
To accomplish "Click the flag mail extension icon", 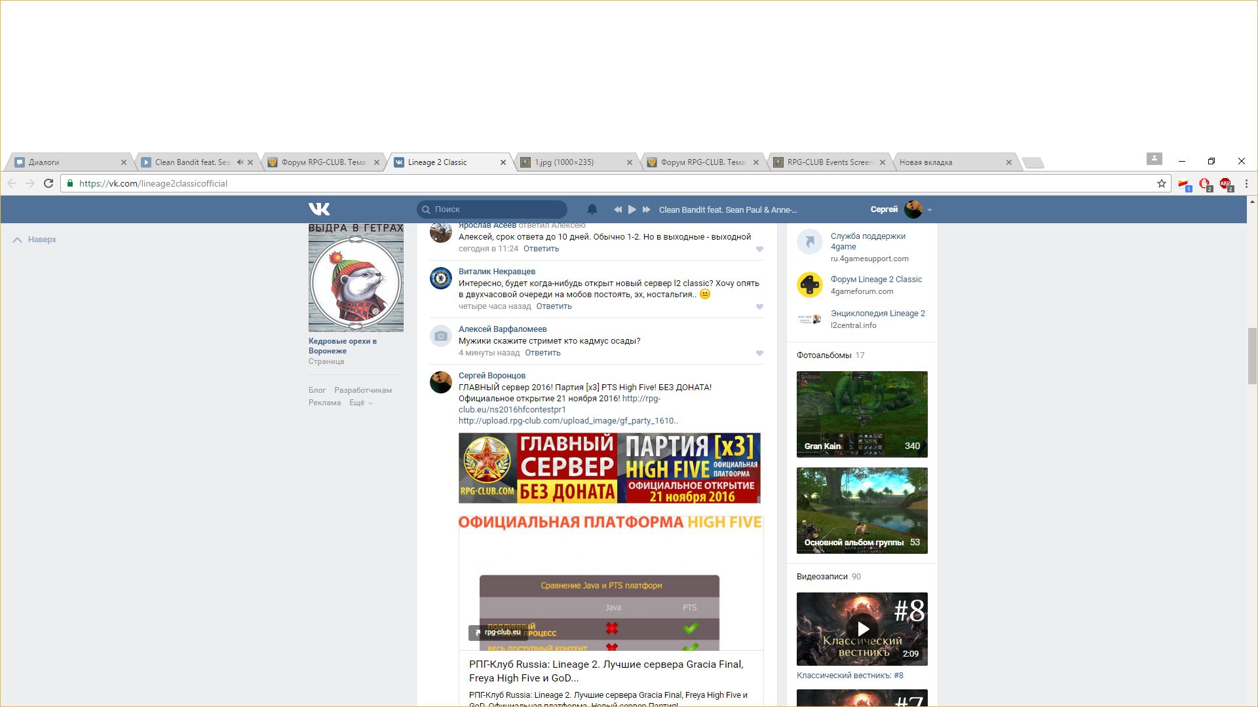I will pyautogui.click(x=1183, y=184).
